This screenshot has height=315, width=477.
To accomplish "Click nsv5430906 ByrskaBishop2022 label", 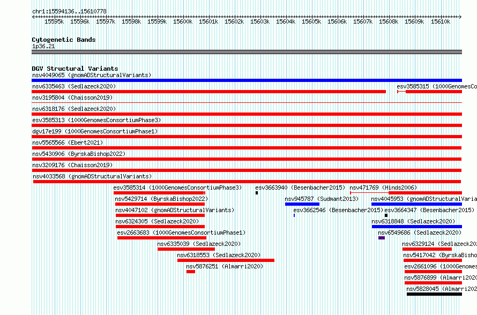I will (x=79, y=154).
